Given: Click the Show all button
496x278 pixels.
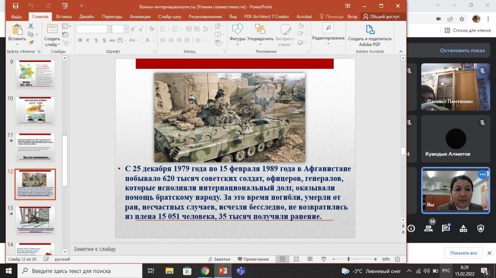Looking at the screenshot, I should 463,253.
